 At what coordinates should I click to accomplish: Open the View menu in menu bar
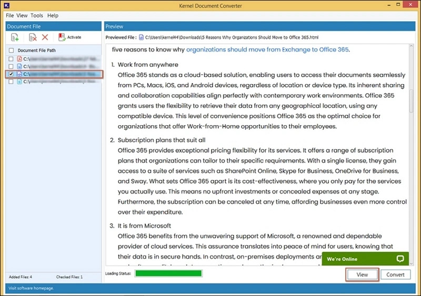[22, 16]
